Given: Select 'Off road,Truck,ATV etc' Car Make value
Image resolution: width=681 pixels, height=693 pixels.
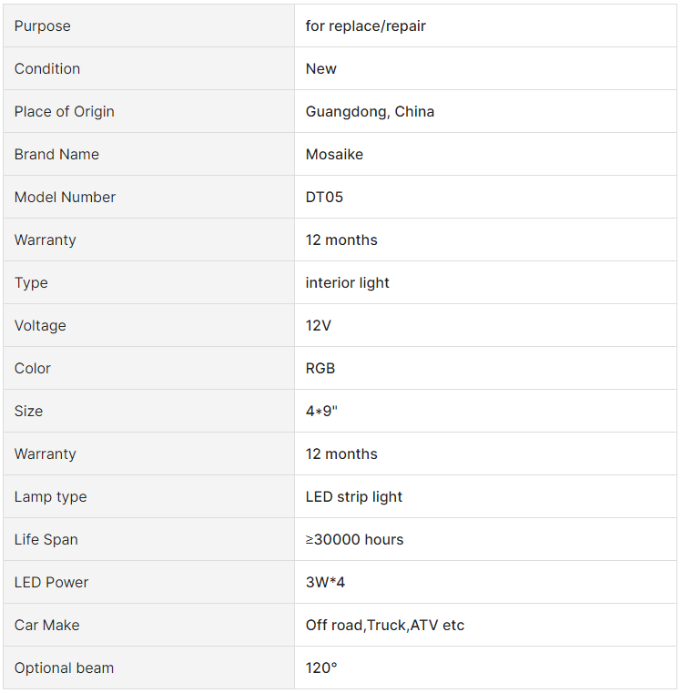Looking at the screenshot, I should click(385, 625).
